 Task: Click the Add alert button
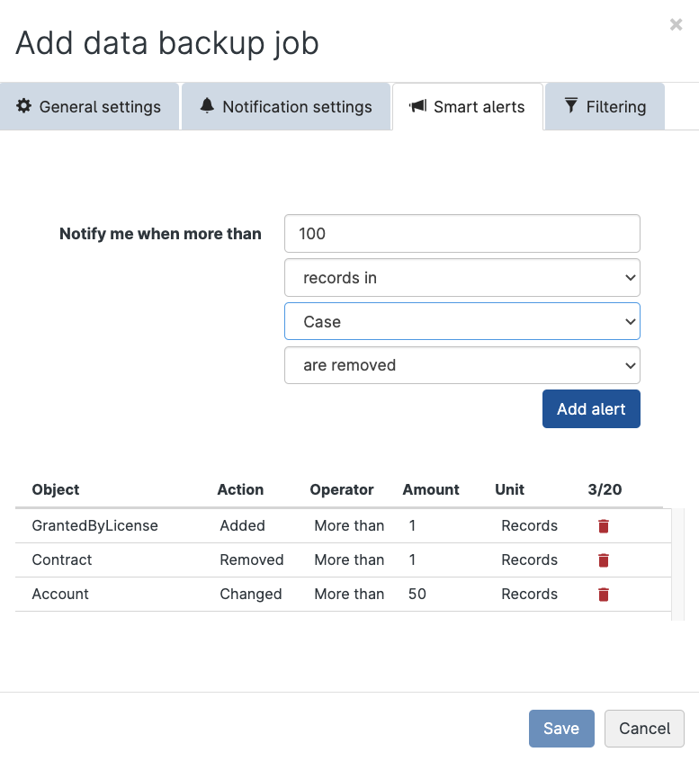pyautogui.click(x=591, y=409)
